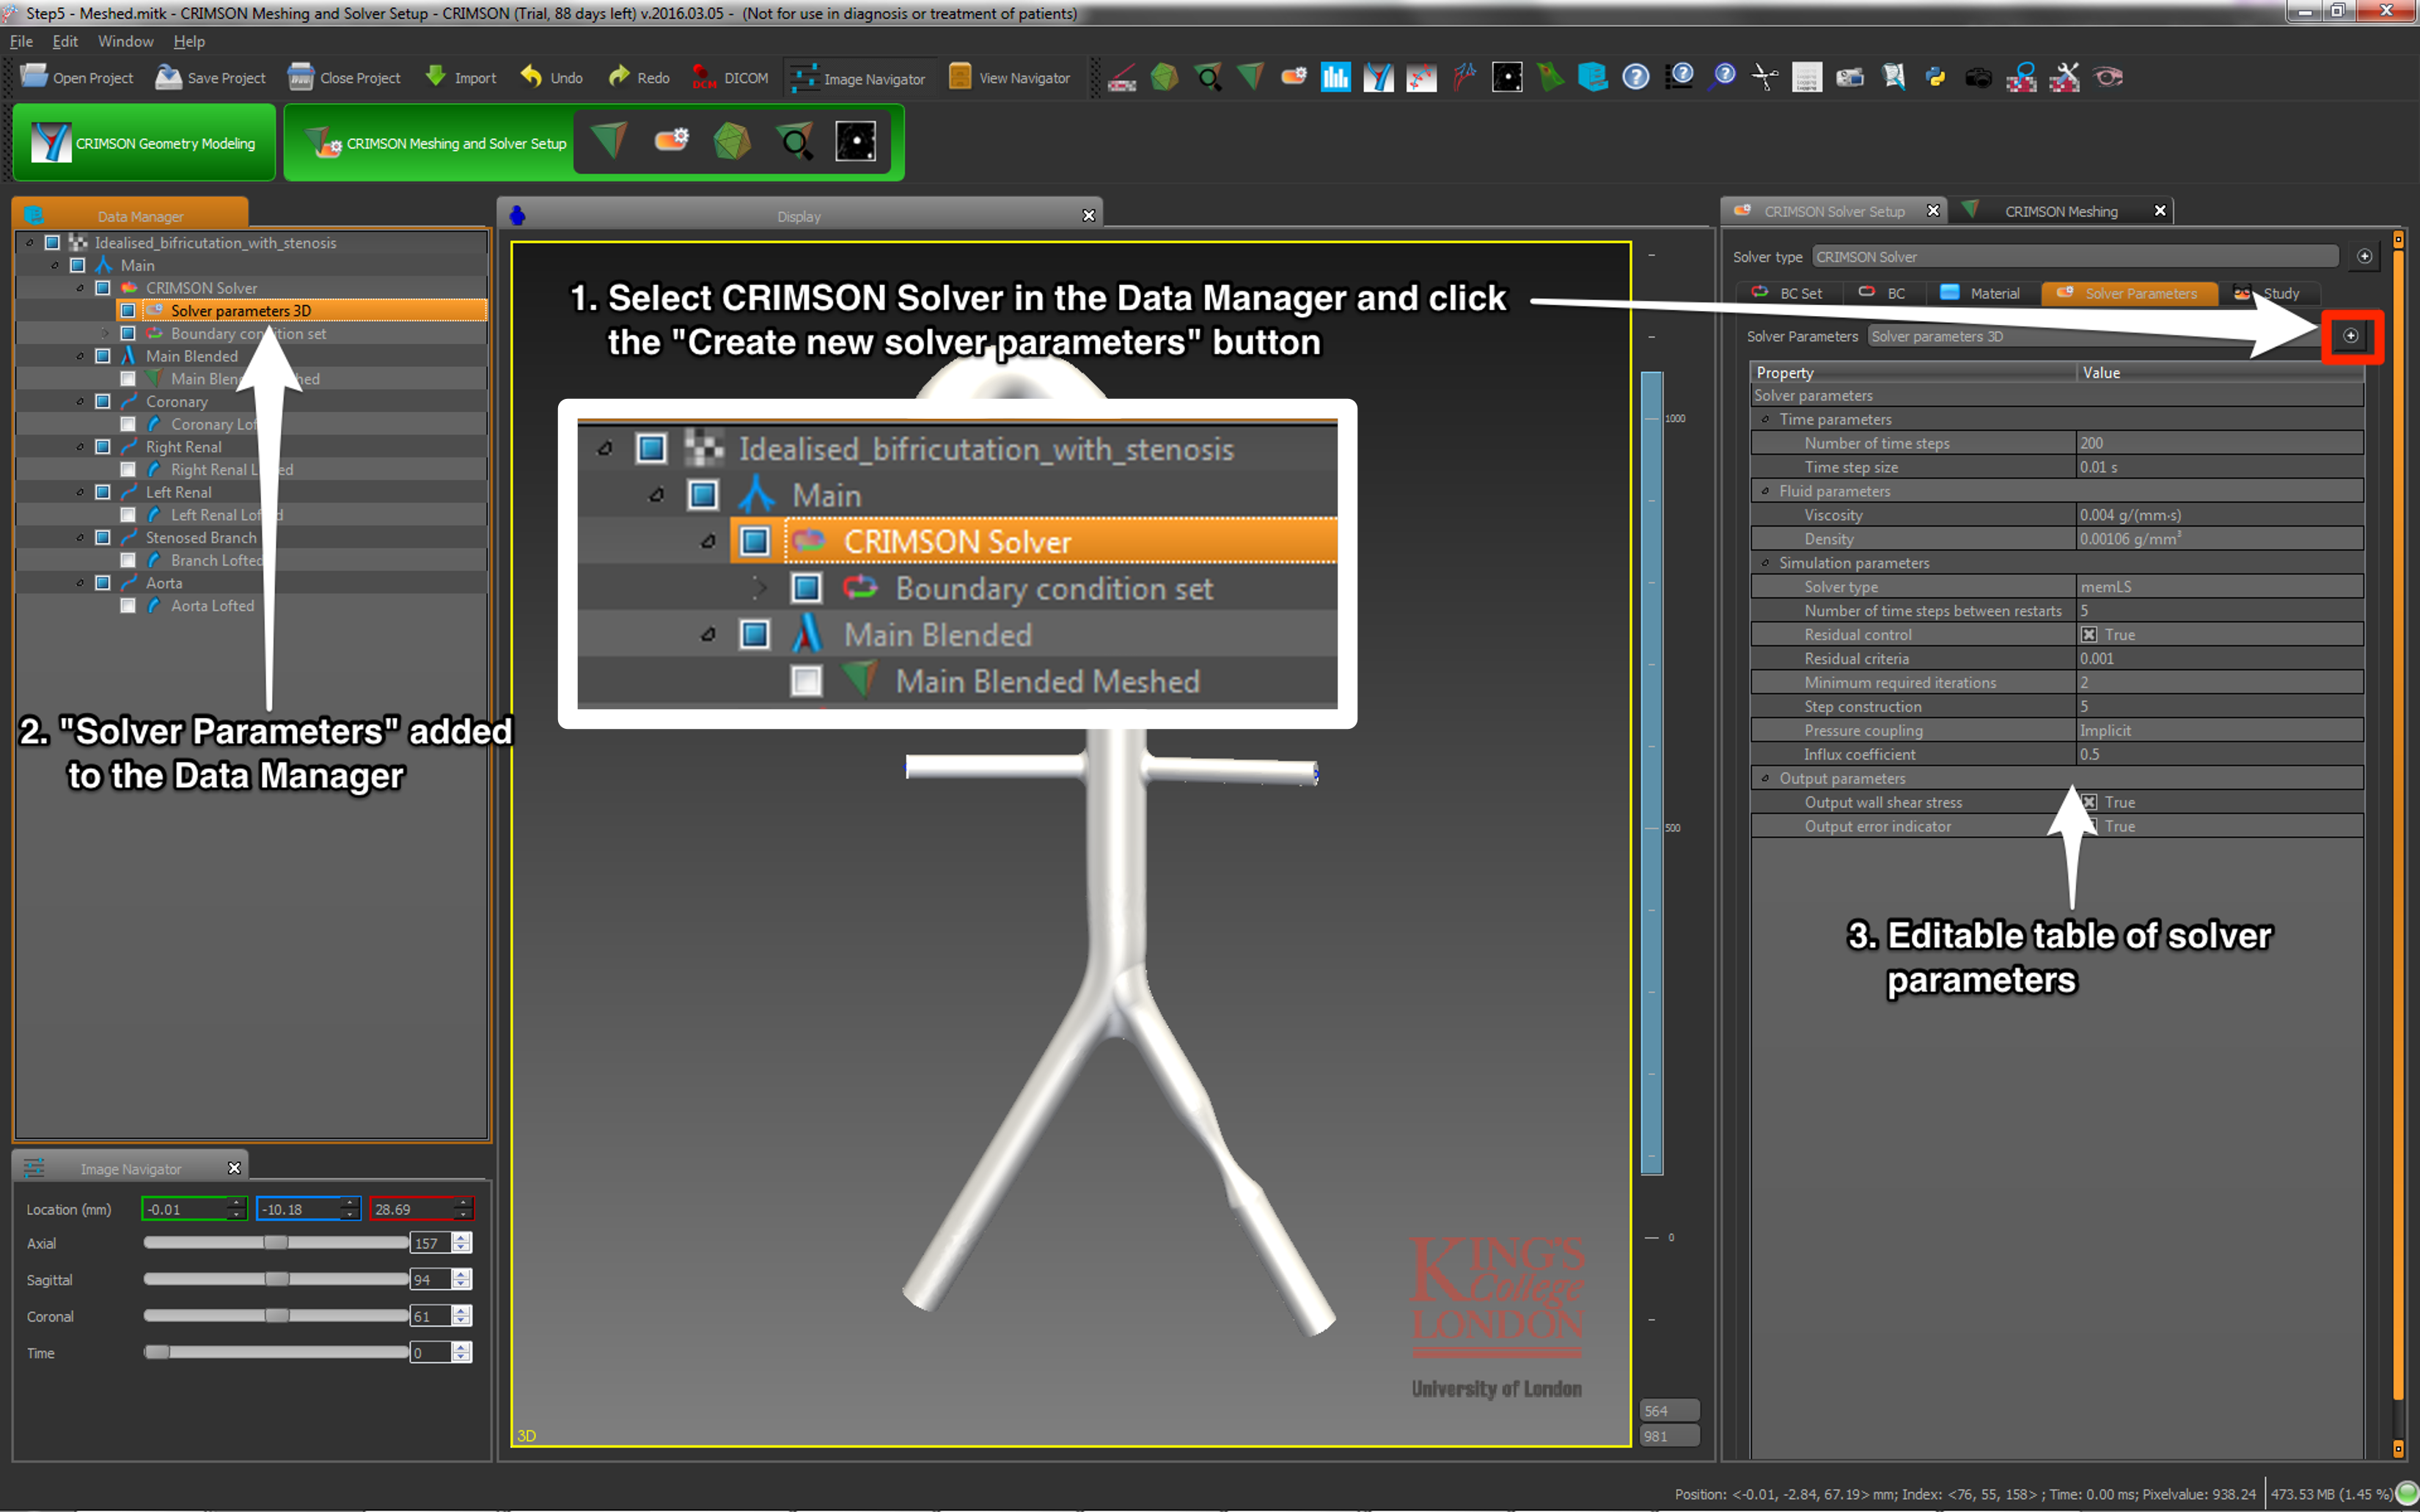The width and height of the screenshot is (2420, 1512).
Task: Click the camera screenshot icon
Action: pyautogui.click(x=1978, y=77)
